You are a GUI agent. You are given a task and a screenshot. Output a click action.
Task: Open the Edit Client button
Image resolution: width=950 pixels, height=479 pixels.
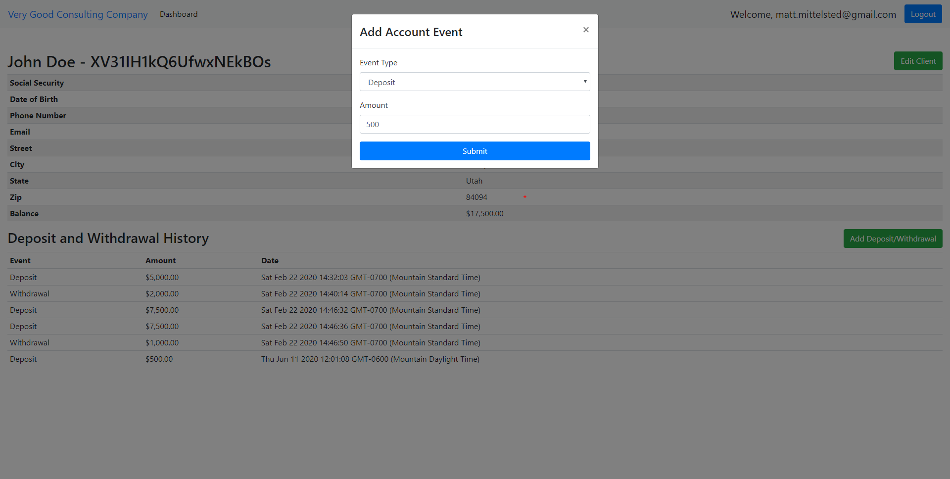point(918,61)
